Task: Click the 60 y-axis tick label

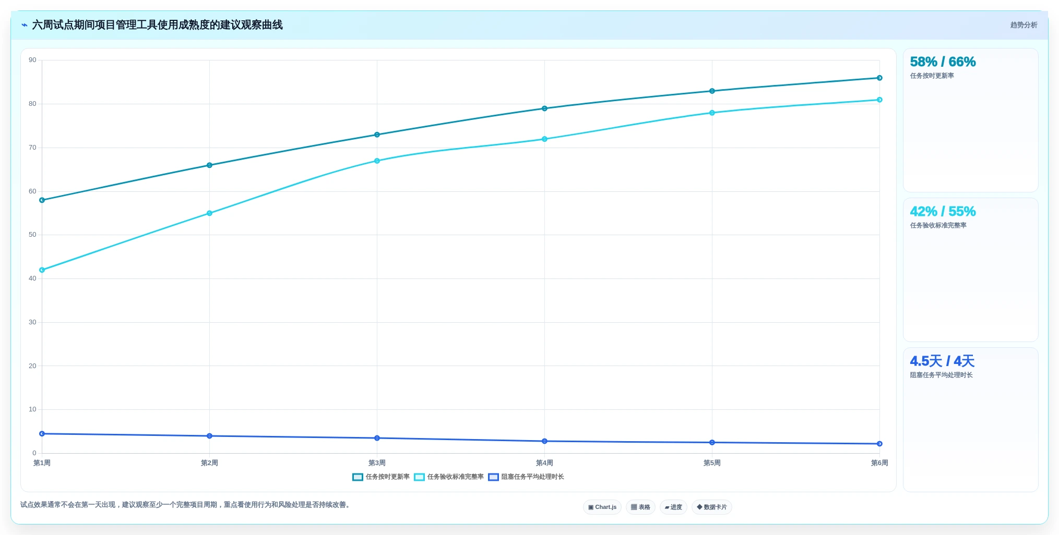Action: 32,191
